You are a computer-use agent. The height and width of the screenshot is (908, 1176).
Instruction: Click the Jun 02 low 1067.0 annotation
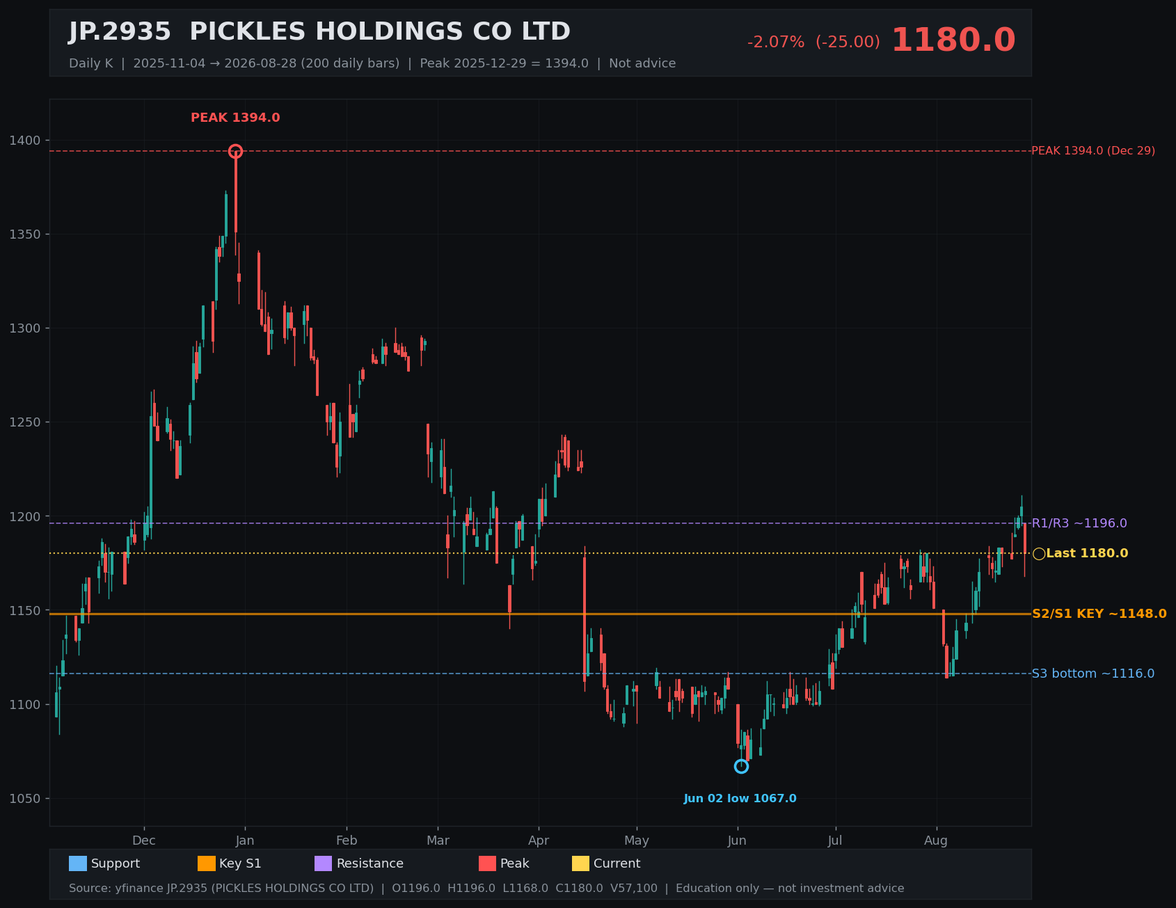coord(740,799)
